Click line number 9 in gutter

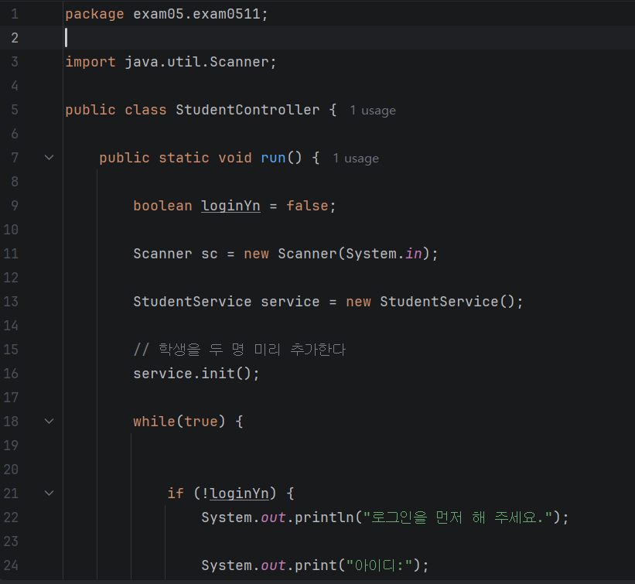15,206
